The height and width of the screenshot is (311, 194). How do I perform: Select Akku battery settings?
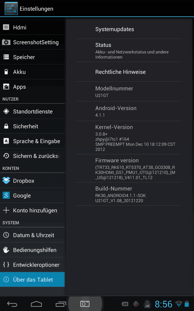pos(32,72)
